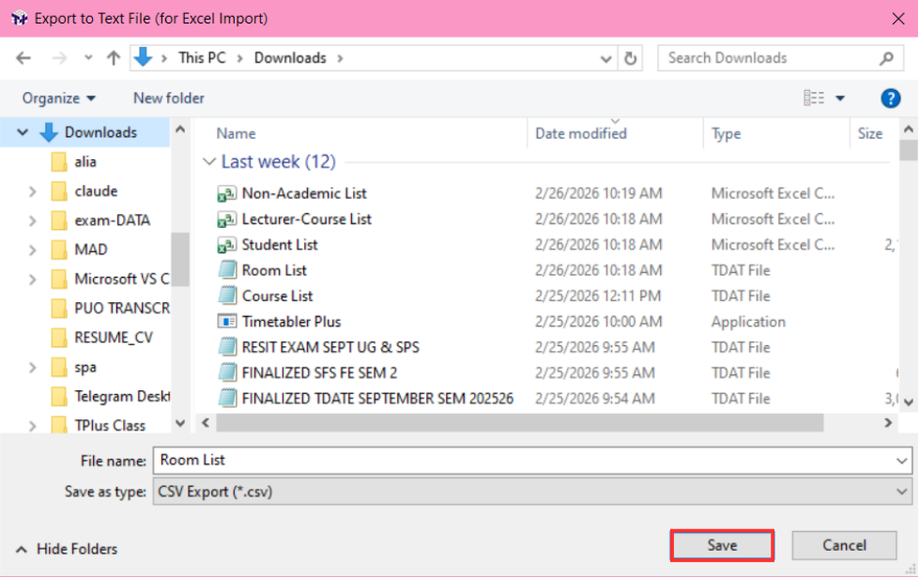This screenshot has height=577, width=919.
Task: Open the File name dropdown arrow
Action: coord(902,461)
